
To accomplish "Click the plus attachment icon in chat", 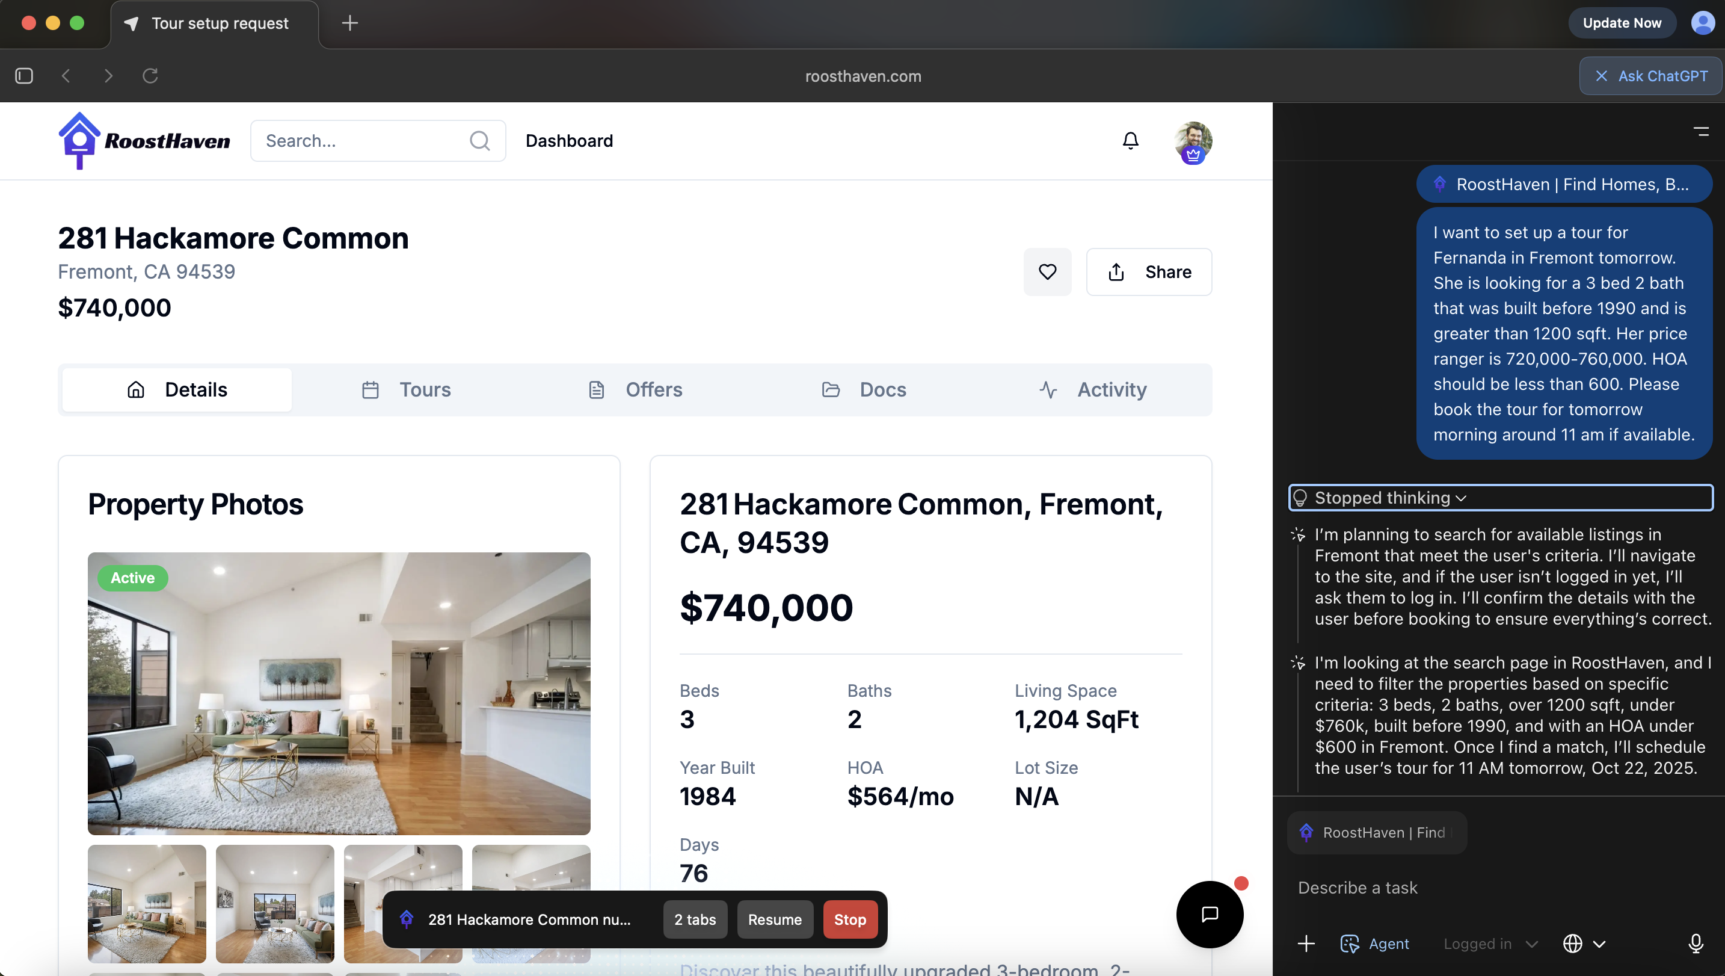I will (1306, 943).
